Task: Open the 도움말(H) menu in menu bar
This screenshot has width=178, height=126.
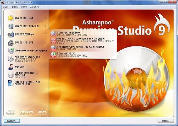Action: click(34, 7)
